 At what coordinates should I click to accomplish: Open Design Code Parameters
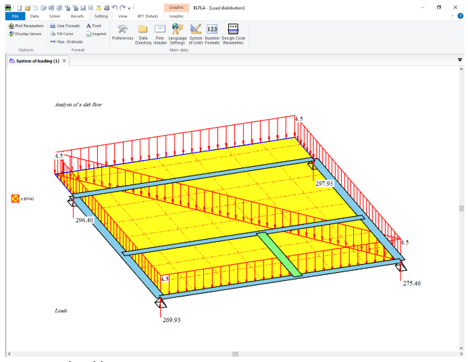233,34
